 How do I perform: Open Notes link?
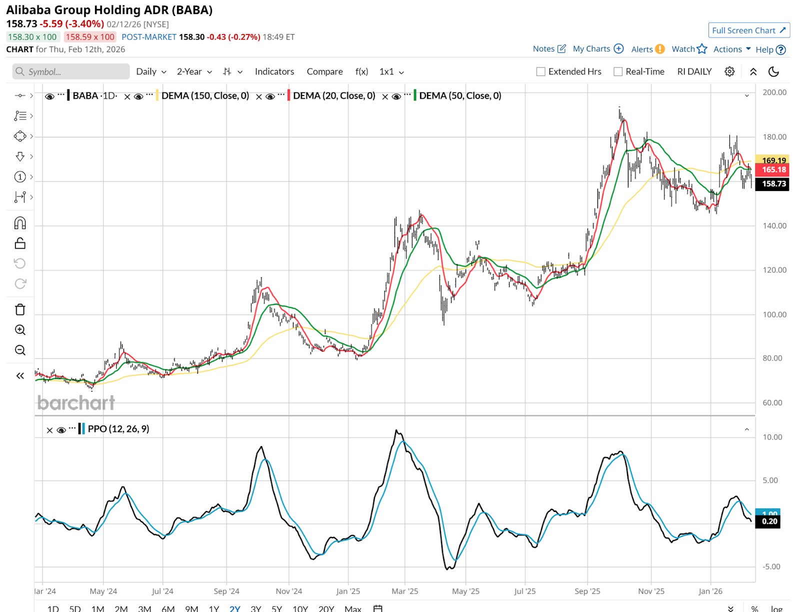[549, 48]
